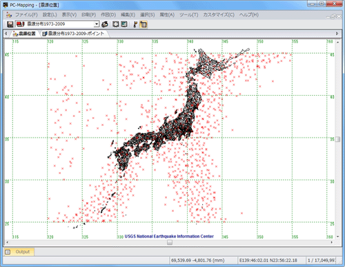
Task: Show more tabs with the right tab arrow
Action: [x=337, y=34]
